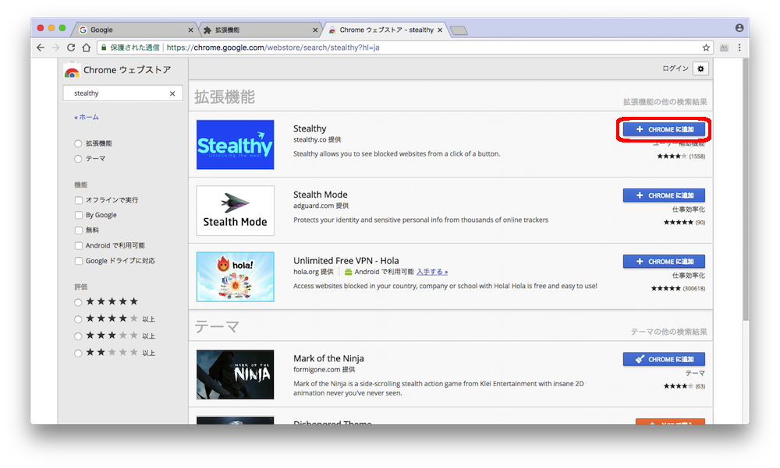
Task: Select the テーマ radio button
Action: [x=78, y=158]
